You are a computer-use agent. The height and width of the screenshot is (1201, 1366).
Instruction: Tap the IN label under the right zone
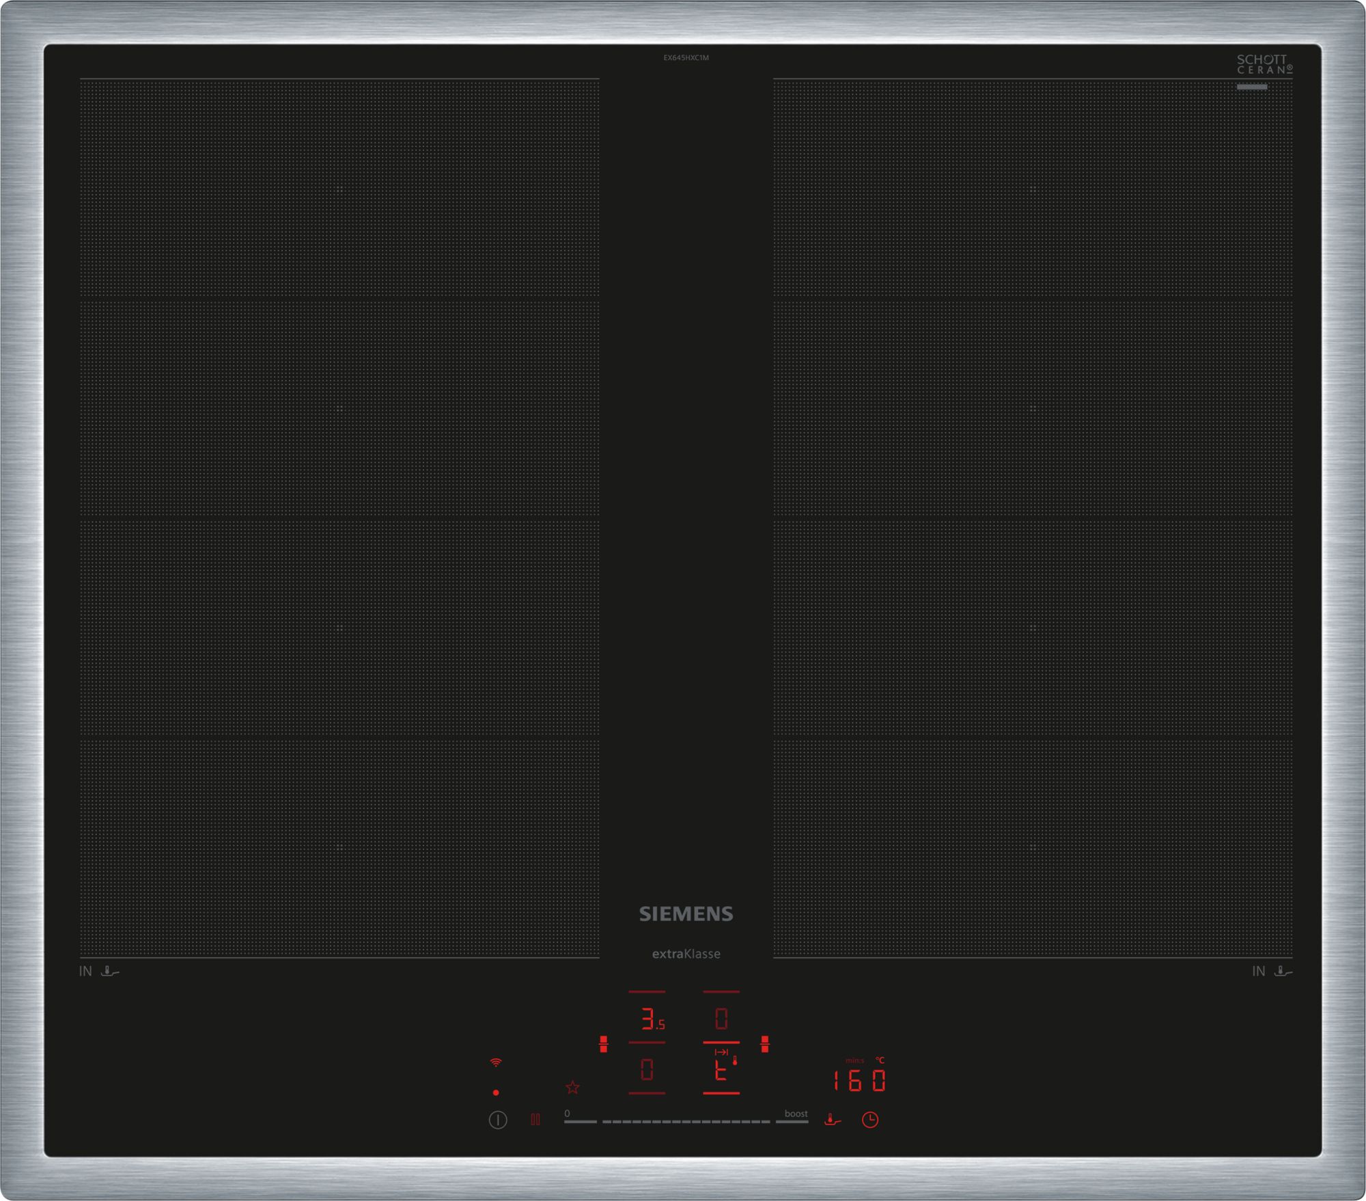1259,971
